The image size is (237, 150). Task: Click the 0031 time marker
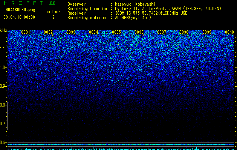26,32
